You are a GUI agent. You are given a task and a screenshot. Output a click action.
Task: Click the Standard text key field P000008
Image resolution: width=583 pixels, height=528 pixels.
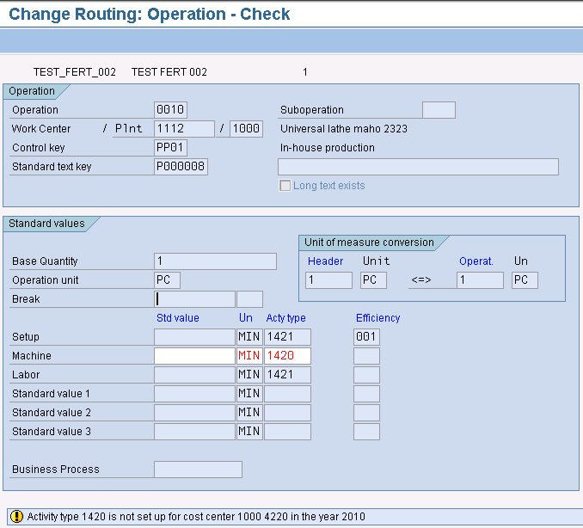click(x=181, y=167)
